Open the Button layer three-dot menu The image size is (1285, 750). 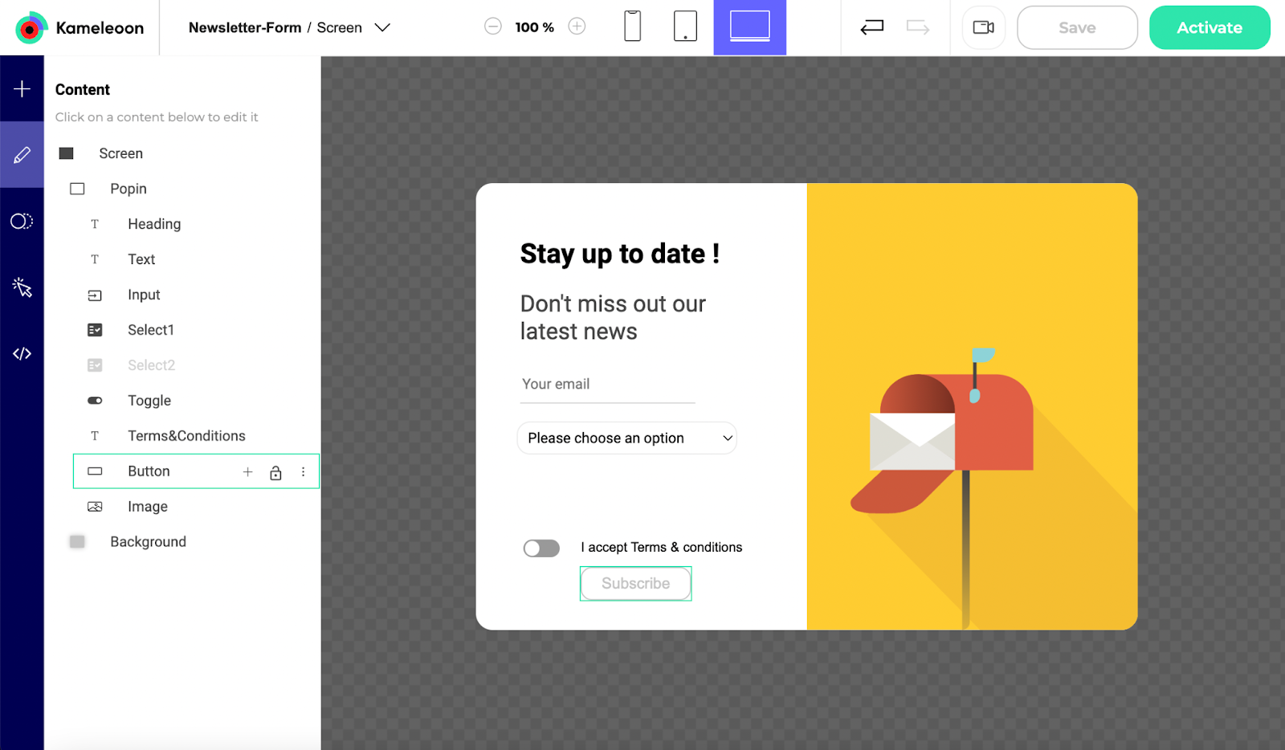click(x=303, y=472)
